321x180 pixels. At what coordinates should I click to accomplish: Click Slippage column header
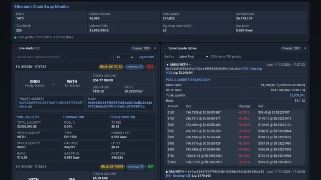coord(244,106)
